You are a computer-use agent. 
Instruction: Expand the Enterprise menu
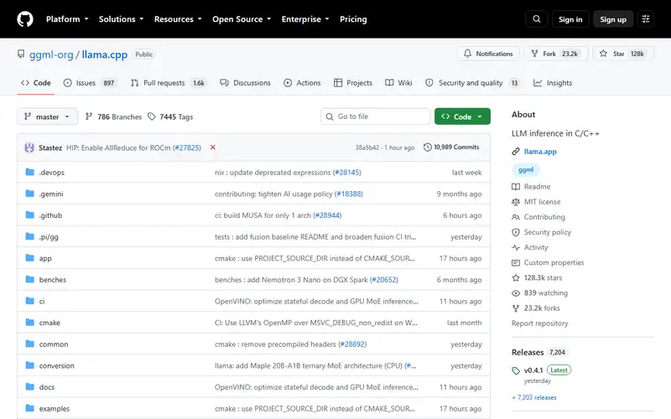(x=305, y=19)
